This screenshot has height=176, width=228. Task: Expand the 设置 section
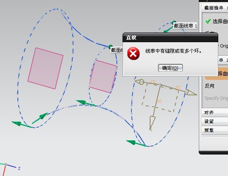(x=215, y=121)
